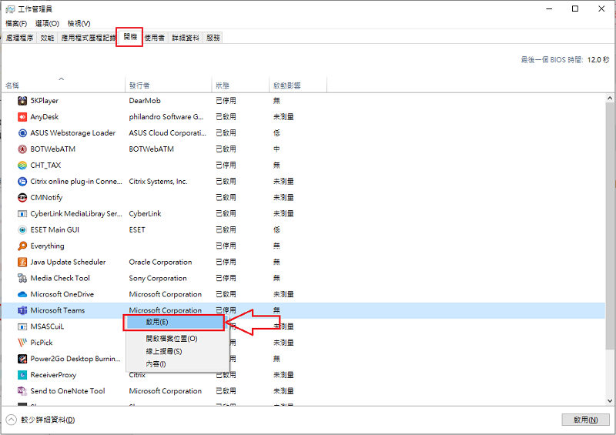Select the Send to OneNote Tool name

point(68,391)
